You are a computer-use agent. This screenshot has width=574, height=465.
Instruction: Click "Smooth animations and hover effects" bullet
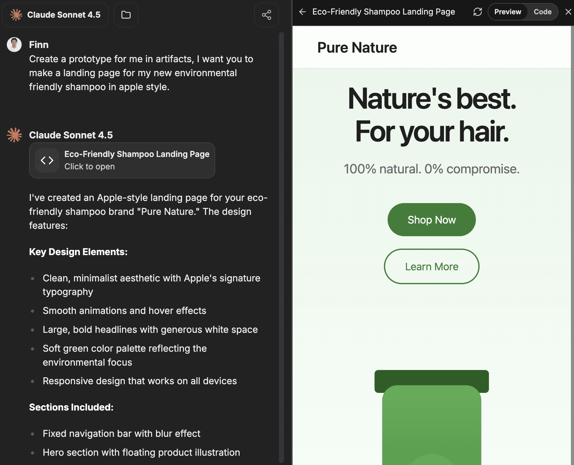pos(124,311)
